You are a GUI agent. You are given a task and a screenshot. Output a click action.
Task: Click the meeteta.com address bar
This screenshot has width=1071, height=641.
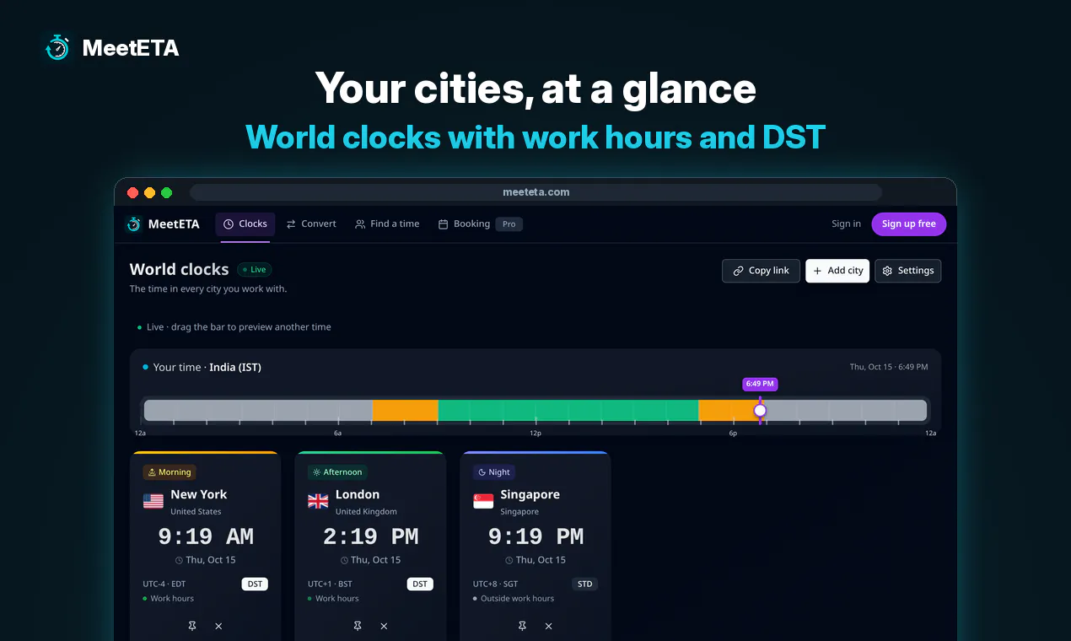click(535, 192)
